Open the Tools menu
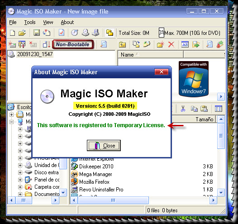This screenshot has height=224, width=238. (x=30, y=22)
